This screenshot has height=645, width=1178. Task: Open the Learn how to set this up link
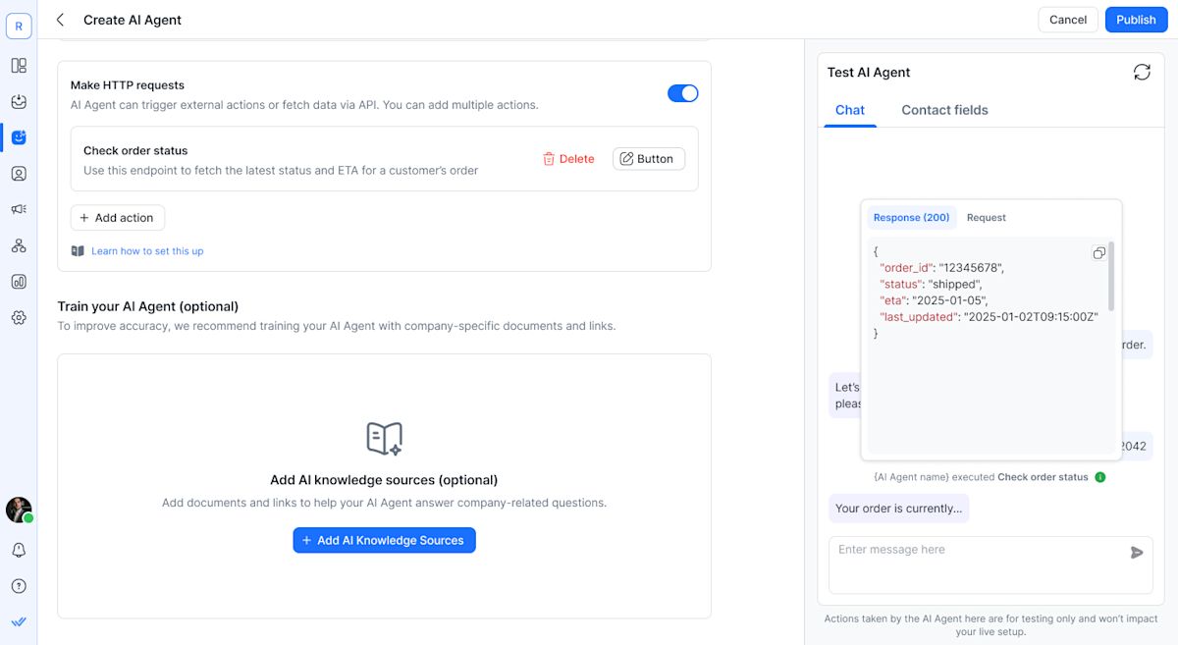click(x=147, y=251)
